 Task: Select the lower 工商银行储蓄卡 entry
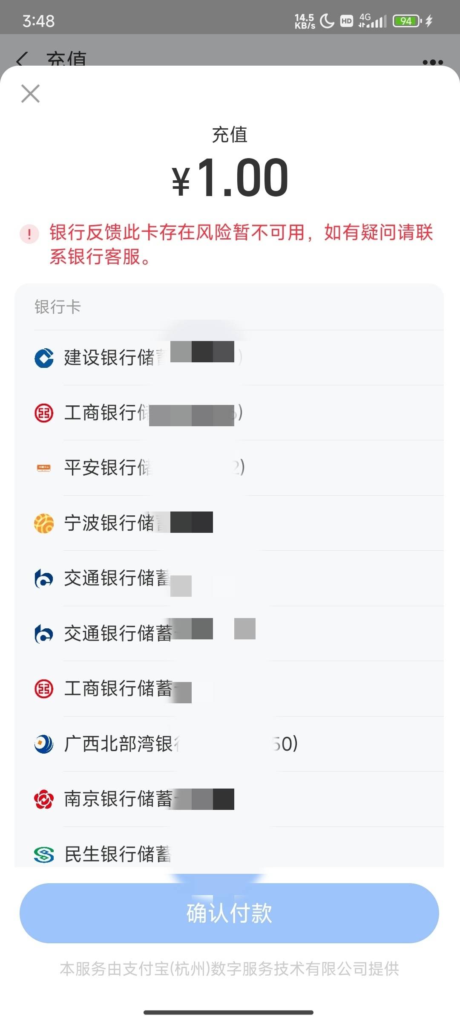click(x=230, y=689)
